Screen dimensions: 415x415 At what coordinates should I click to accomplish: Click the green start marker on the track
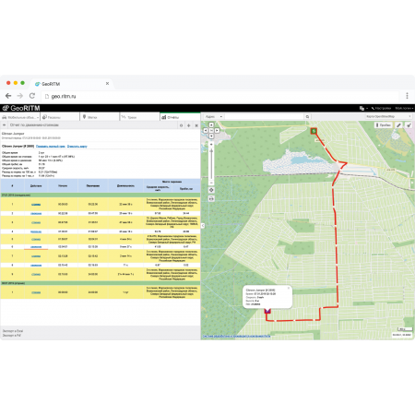314,131
